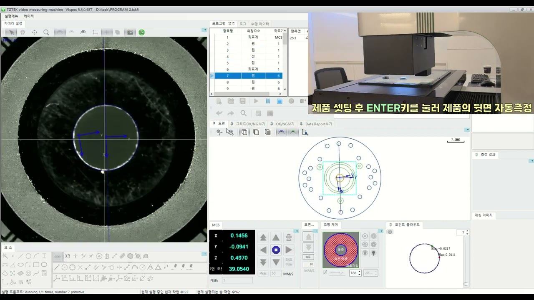
Task: Click the camera snapshot icon
Action: [130, 32]
